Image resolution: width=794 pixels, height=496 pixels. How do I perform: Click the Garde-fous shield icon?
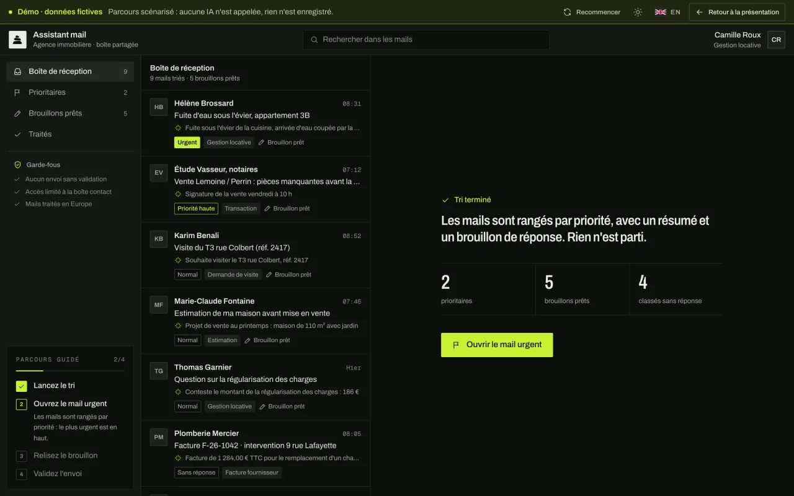[x=18, y=165]
